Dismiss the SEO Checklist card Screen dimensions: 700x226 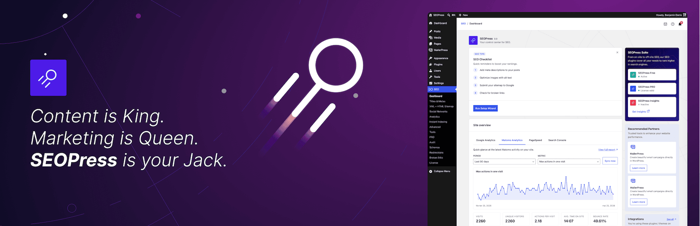coord(617,52)
